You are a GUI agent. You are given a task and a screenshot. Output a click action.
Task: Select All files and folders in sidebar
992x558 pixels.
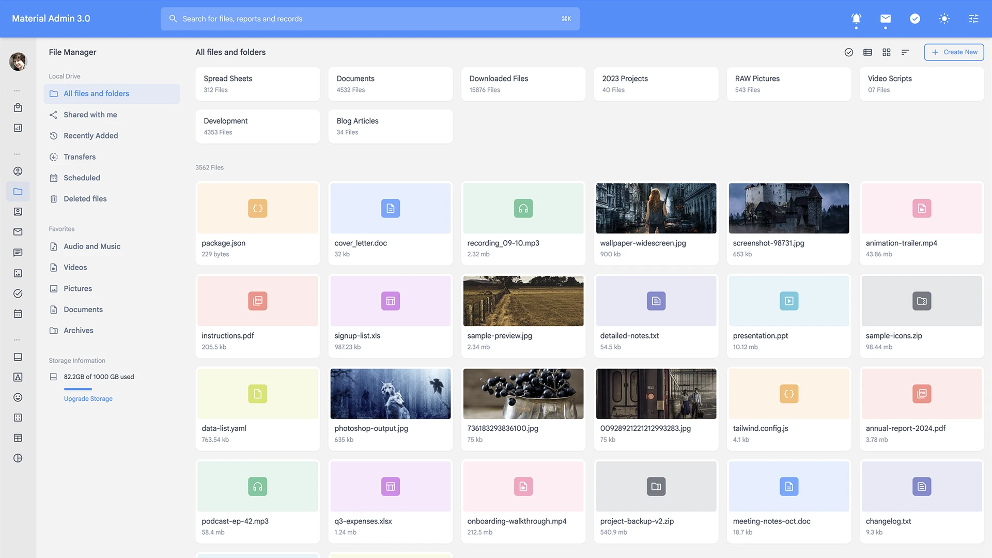(x=112, y=94)
